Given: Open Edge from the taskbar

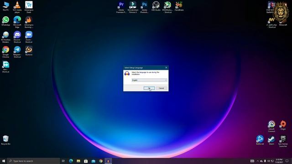Looking at the screenshot, I should (x=71, y=161).
